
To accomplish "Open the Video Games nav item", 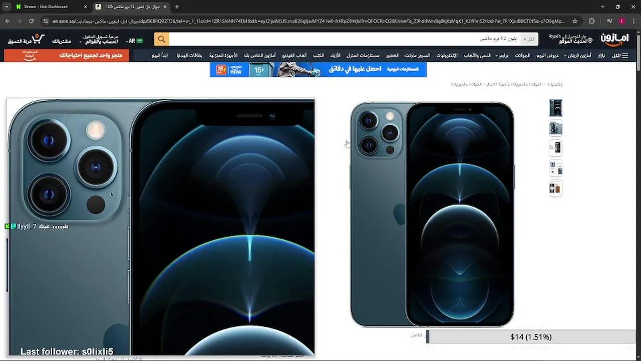I will (x=294, y=56).
